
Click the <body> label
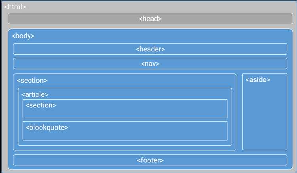pyautogui.click(x=23, y=36)
